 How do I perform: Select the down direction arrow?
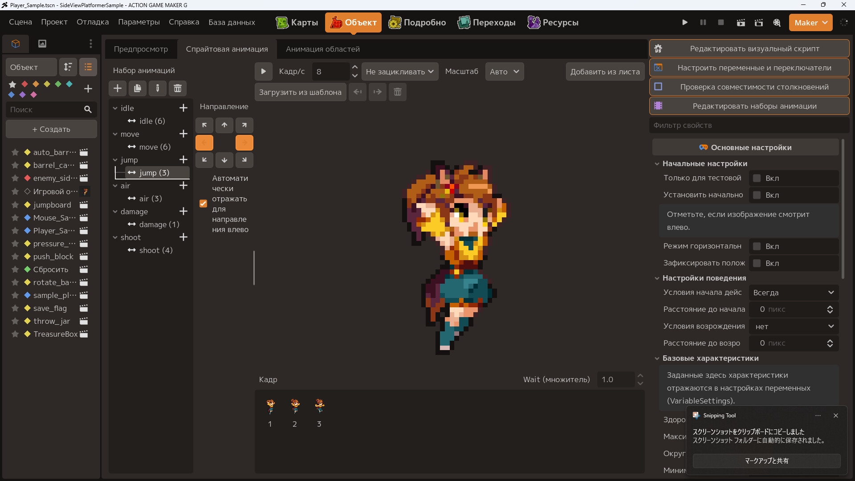224,160
